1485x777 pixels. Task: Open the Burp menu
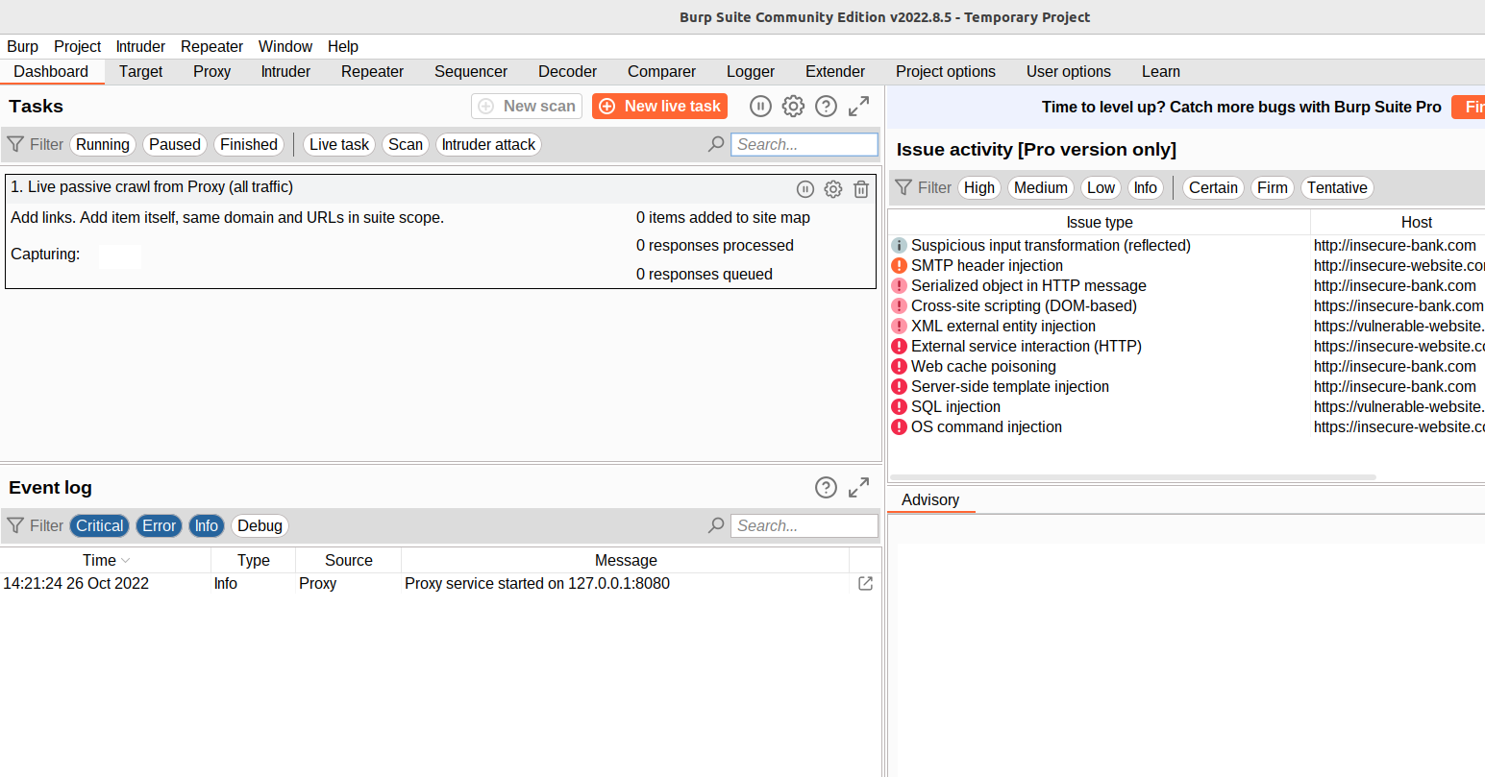tap(23, 46)
